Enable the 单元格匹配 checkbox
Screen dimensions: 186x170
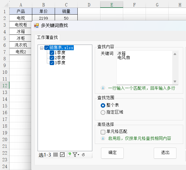point(103,132)
